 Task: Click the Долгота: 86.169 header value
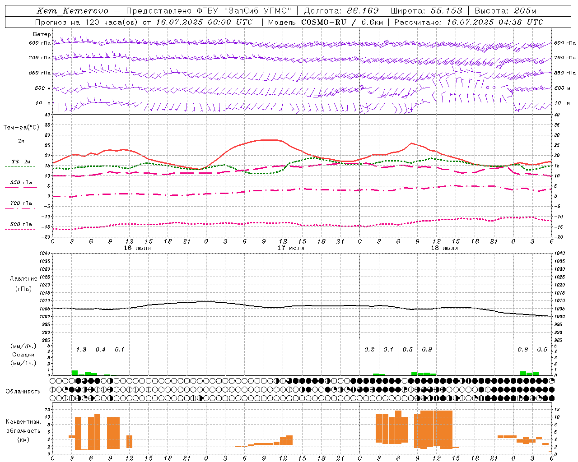click(341, 11)
